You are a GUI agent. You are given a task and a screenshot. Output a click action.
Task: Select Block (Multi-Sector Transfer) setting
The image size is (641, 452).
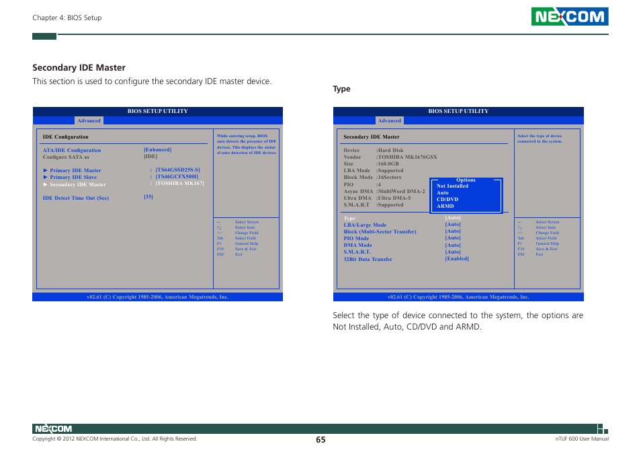(x=380, y=231)
